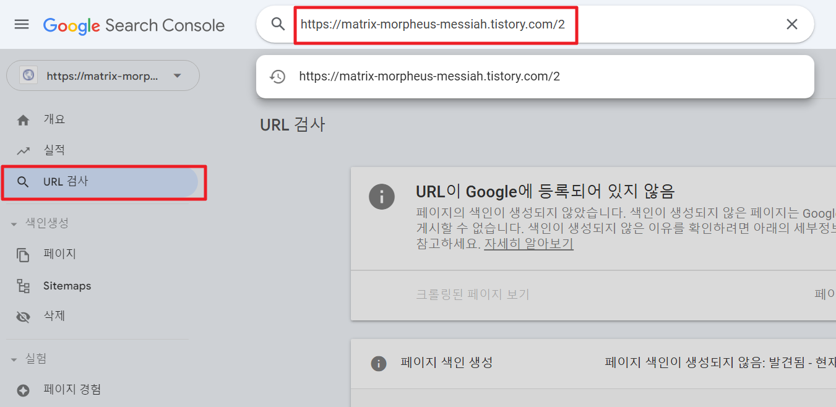Open the 자세히 알아보기 link
The height and width of the screenshot is (407, 836).
tap(528, 244)
